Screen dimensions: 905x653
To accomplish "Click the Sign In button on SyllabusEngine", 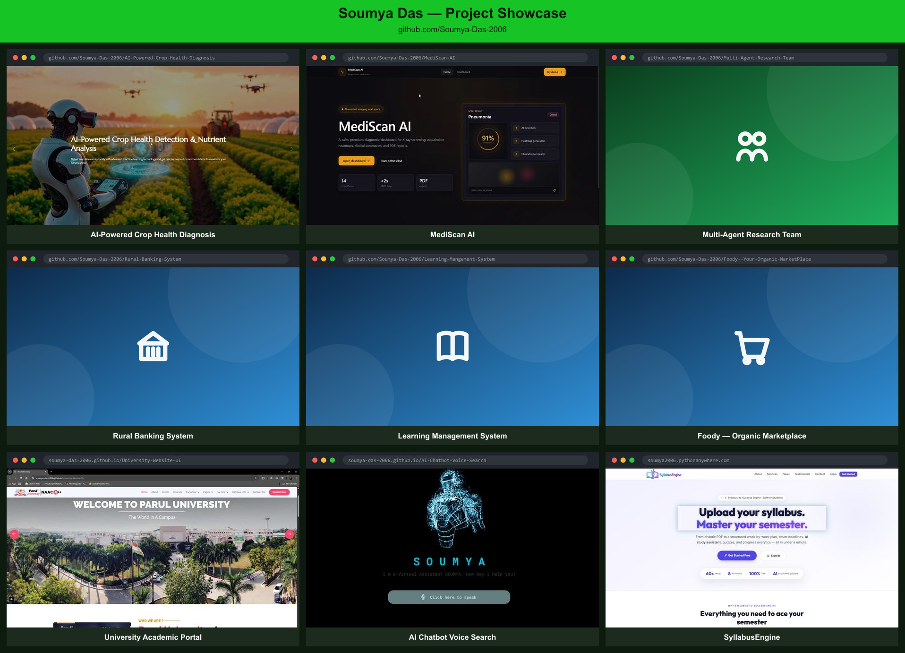I will (x=773, y=556).
